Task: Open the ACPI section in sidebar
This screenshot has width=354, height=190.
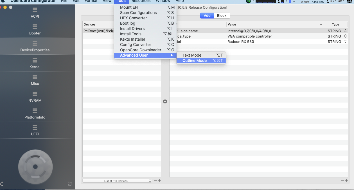Action: (35, 13)
